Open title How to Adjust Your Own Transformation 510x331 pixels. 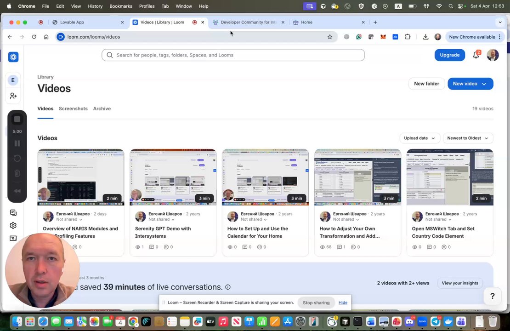click(350, 232)
